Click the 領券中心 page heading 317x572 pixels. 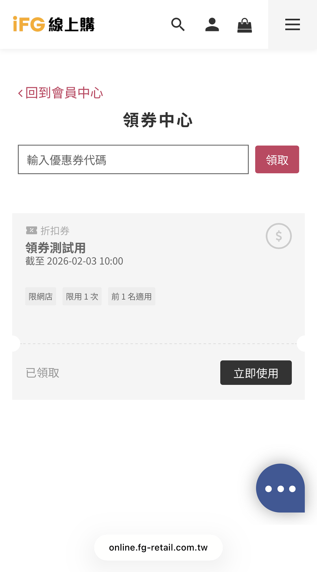(x=158, y=120)
